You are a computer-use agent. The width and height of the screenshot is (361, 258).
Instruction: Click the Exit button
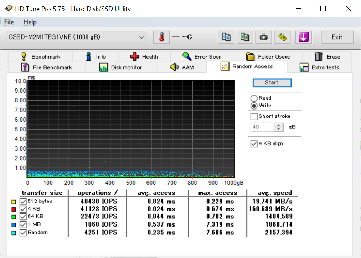point(337,37)
